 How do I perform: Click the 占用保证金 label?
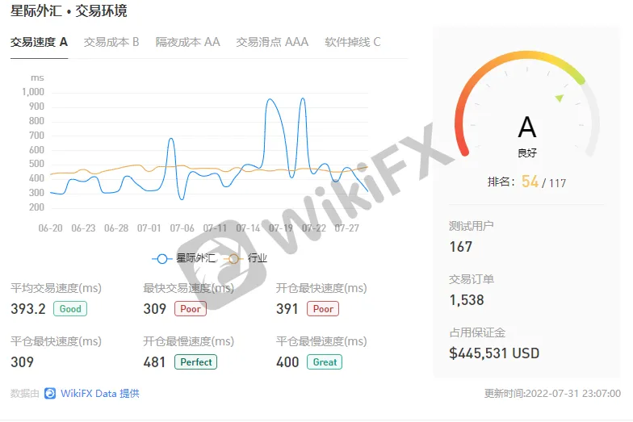pyautogui.click(x=477, y=332)
